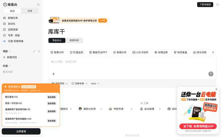Click the orange 去领取 badge on banner
Viewport: 222px width, 137px height.
[103, 21]
